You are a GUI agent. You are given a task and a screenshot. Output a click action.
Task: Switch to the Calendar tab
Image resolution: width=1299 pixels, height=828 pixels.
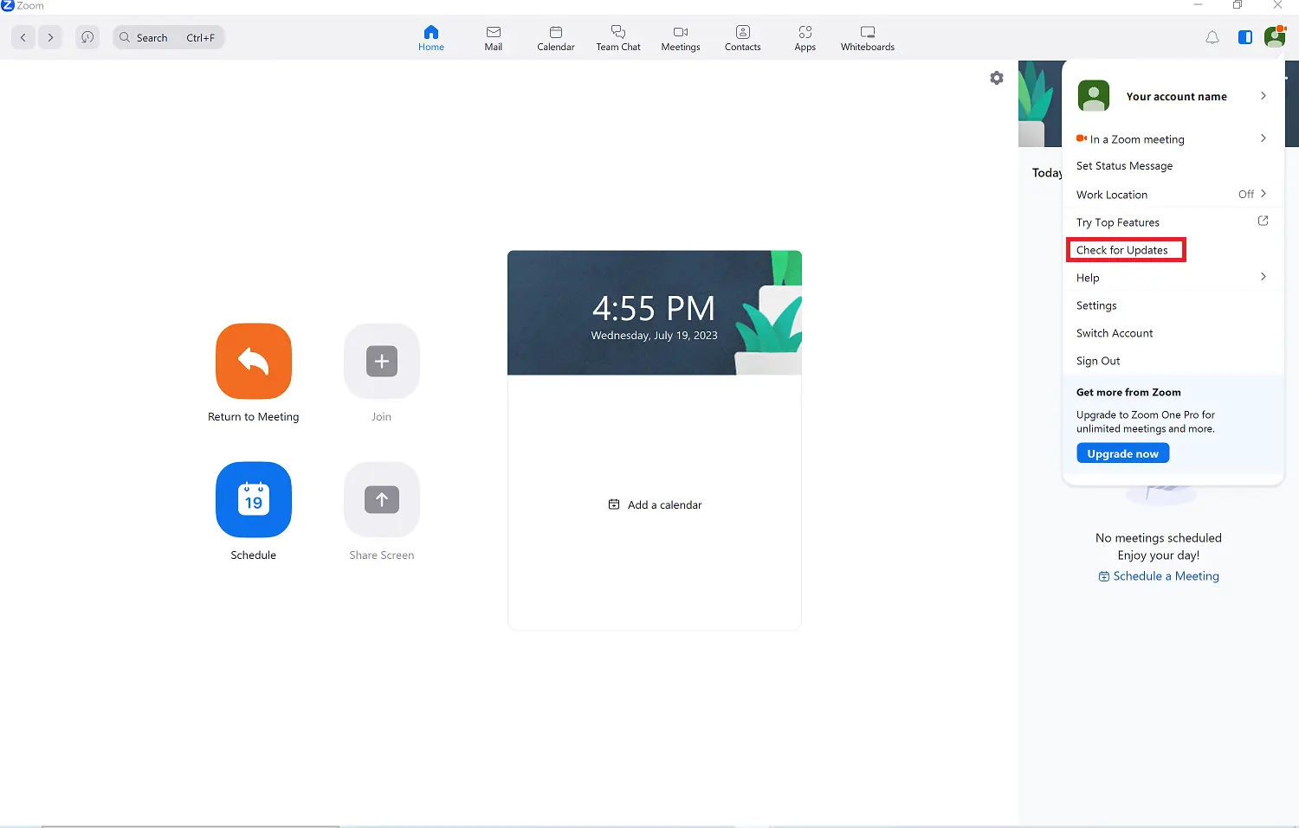click(556, 38)
